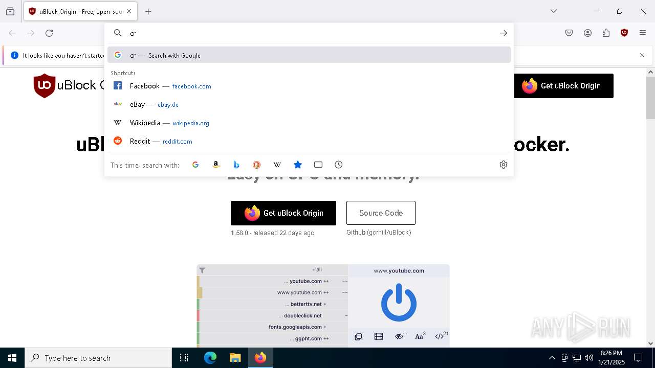Image resolution: width=655 pixels, height=368 pixels.
Task: Open the Wikipedia shortcut suggestion
Action: click(309, 123)
